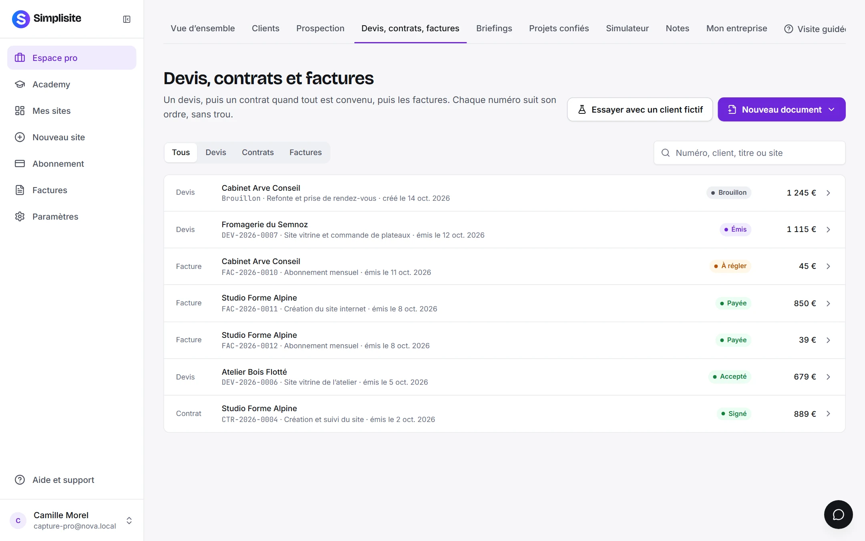The height and width of the screenshot is (541, 865).
Task: Open the 850 € invoice row chevron
Action: (x=828, y=303)
